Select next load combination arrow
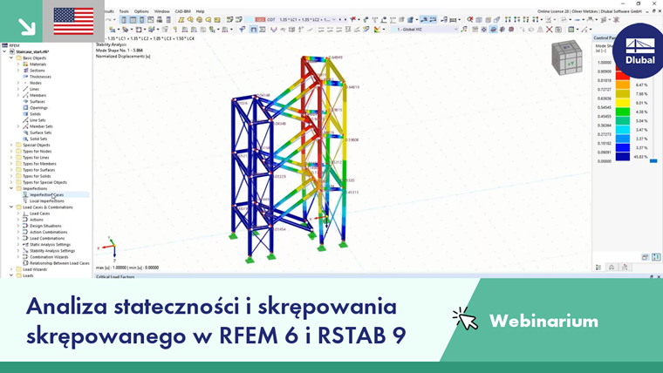This screenshot has width=663, height=373. tap(345, 19)
